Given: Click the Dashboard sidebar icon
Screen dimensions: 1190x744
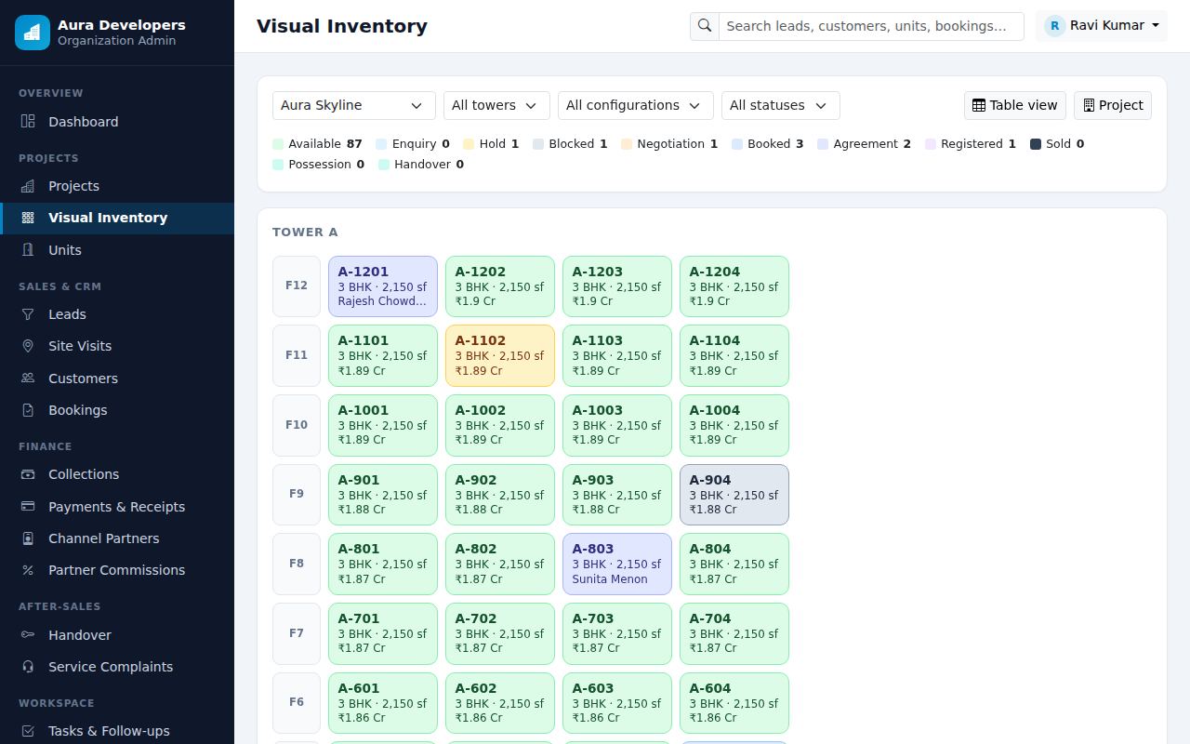Looking at the screenshot, I should [x=28, y=122].
